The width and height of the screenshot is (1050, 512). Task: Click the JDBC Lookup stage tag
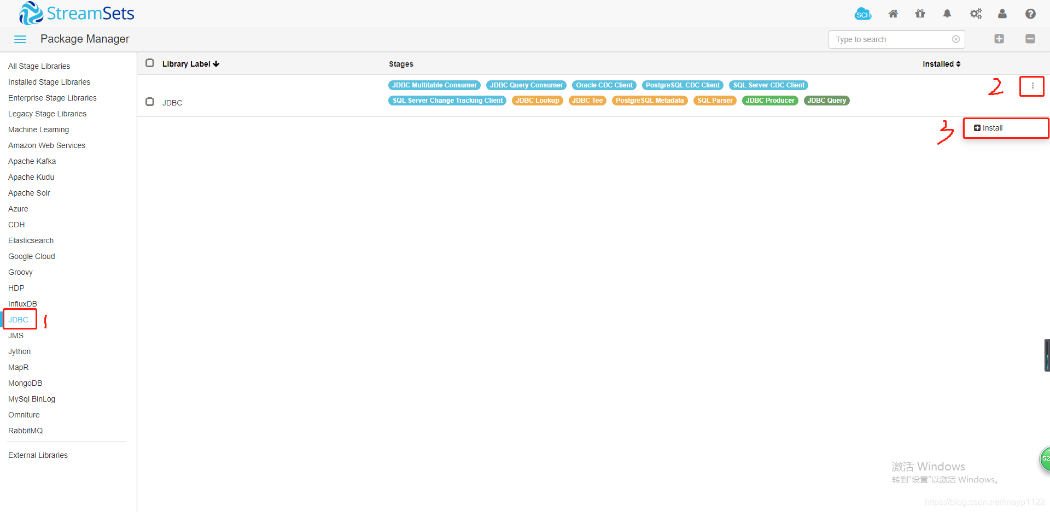pos(537,101)
